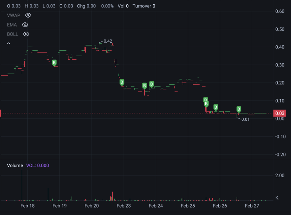291x215 pixels.
Task: Click the Volume panel title
Action: 15,165
